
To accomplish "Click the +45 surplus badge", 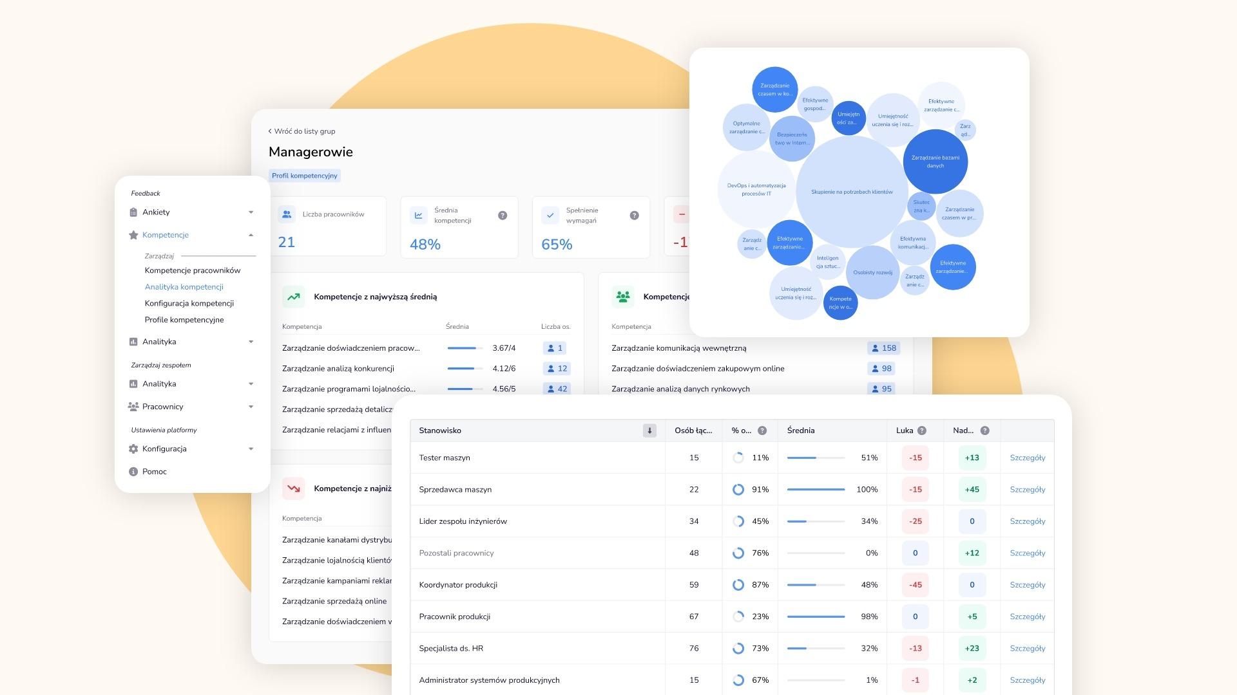I will 972,490.
